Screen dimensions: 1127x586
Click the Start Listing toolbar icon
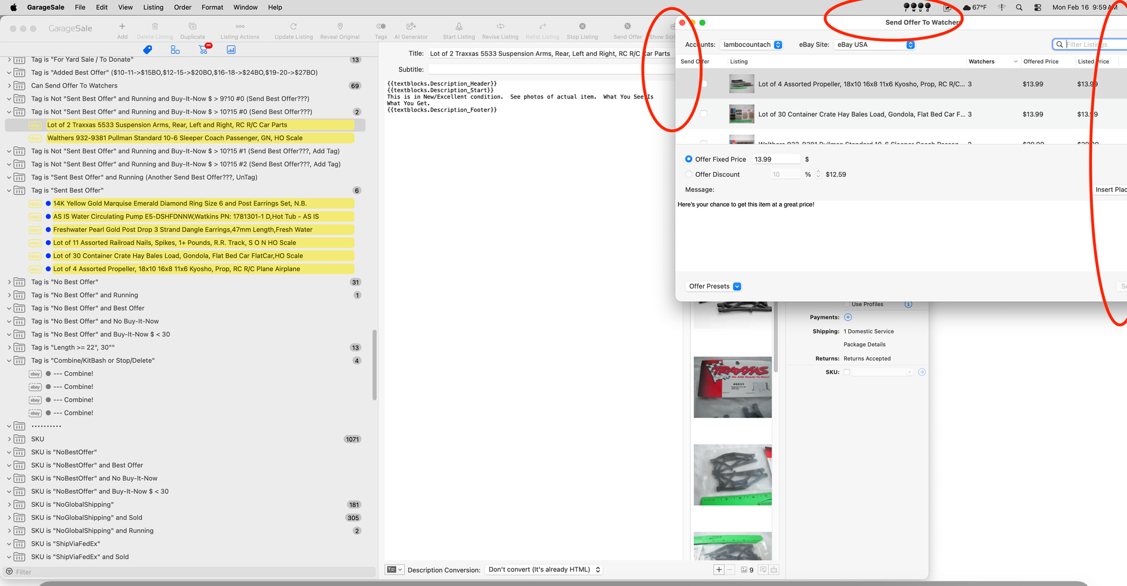[458, 27]
